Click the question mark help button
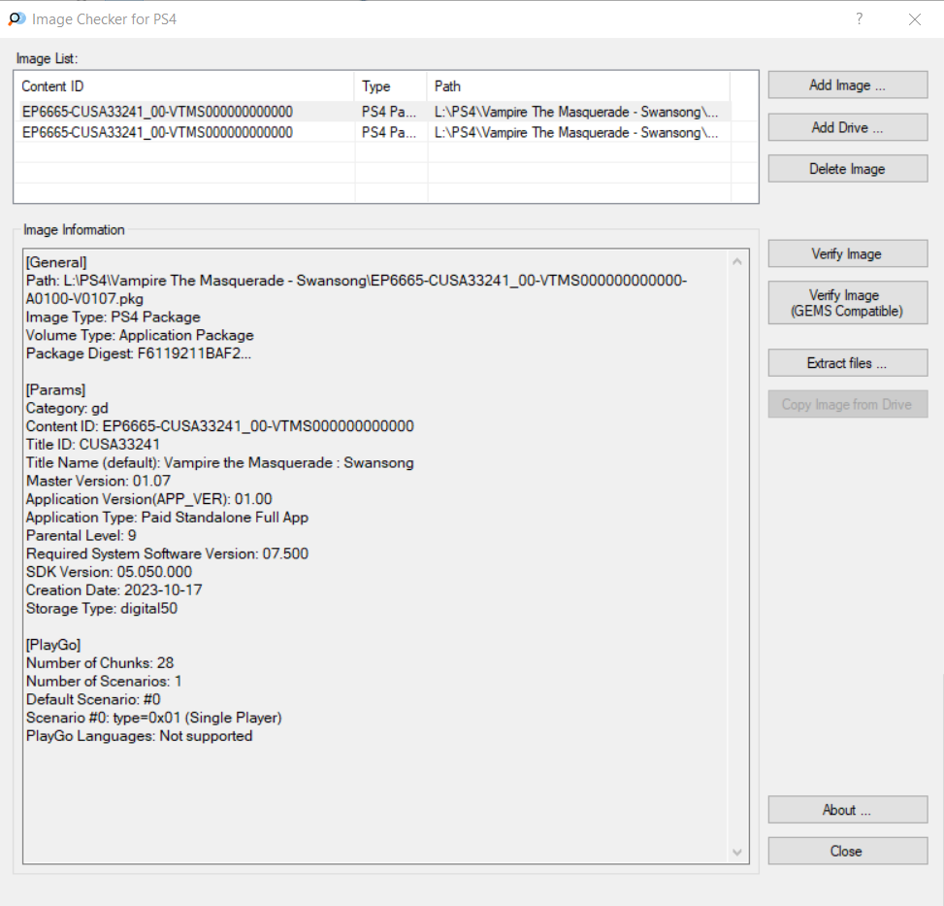944x906 pixels. pyautogui.click(x=859, y=19)
